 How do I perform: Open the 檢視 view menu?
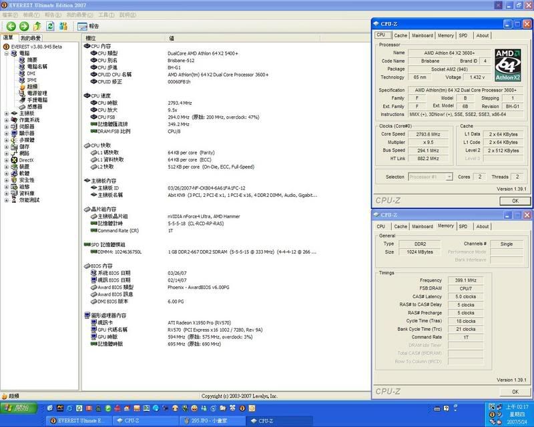[x=31, y=15]
